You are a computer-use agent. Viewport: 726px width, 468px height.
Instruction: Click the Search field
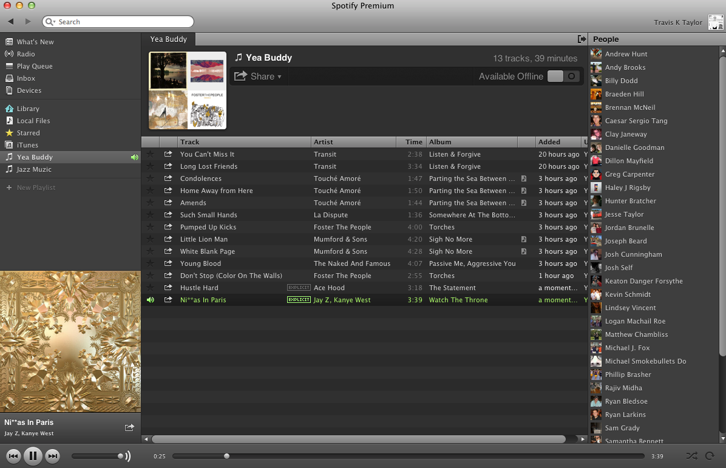118,22
